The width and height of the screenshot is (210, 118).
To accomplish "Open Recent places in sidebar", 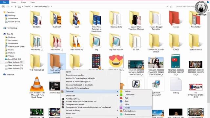I will (14, 22).
